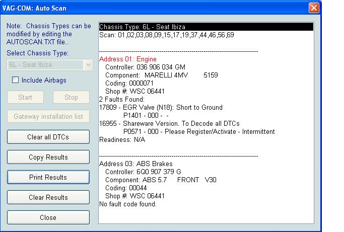Click the No fault code found line

coord(128,204)
